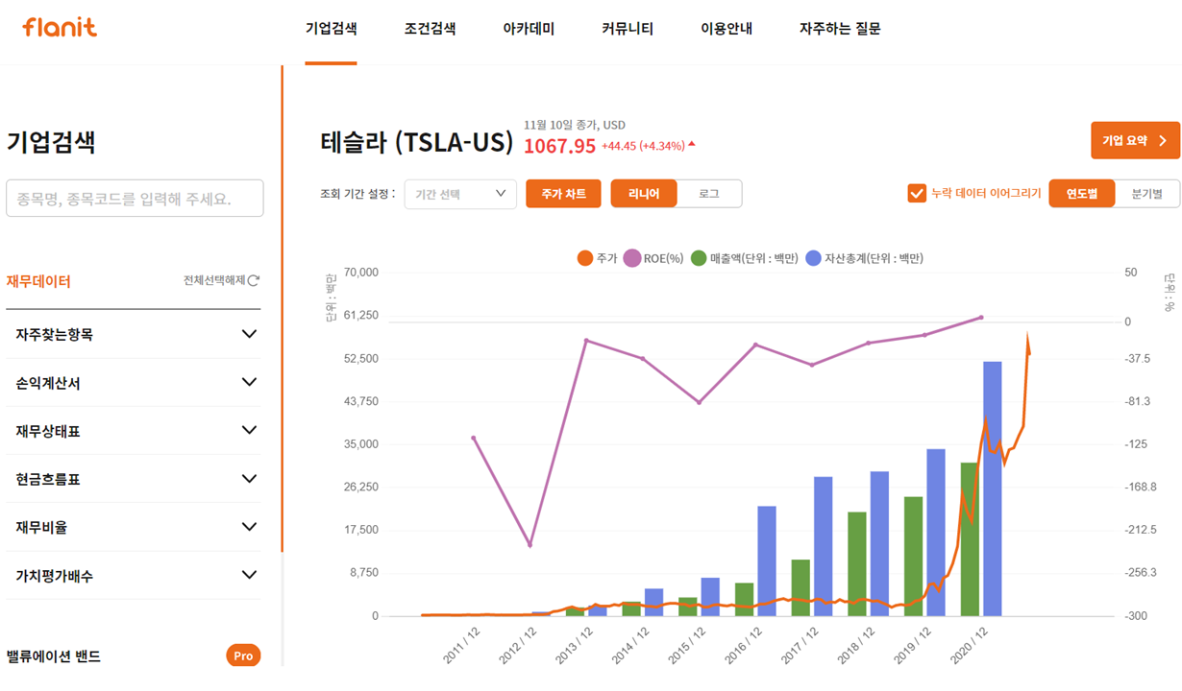Click the 2017/12 blue 자산총계 bar

click(823, 546)
